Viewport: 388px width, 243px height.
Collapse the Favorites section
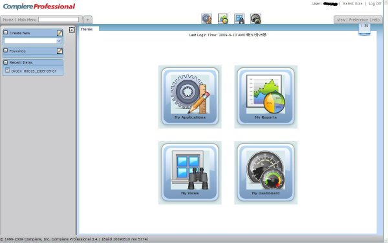tap(5, 51)
